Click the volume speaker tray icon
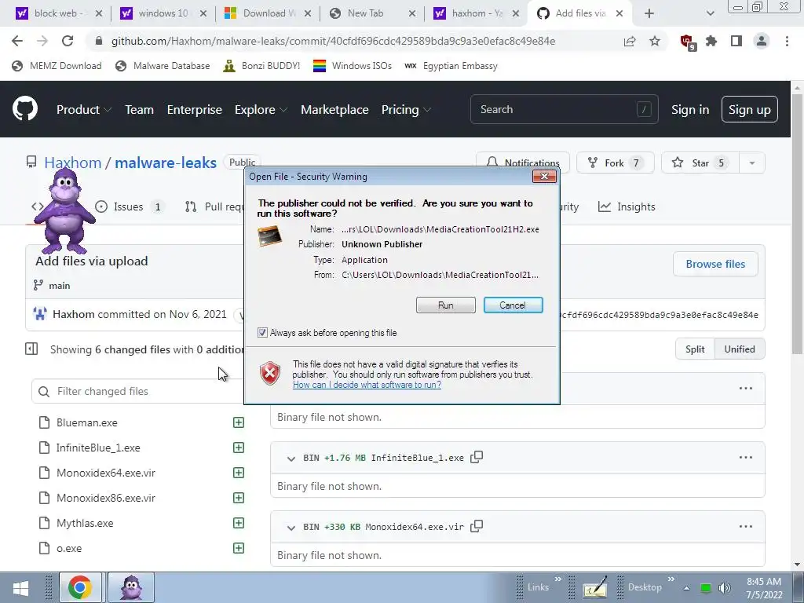The height and width of the screenshot is (603, 804). [x=725, y=588]
